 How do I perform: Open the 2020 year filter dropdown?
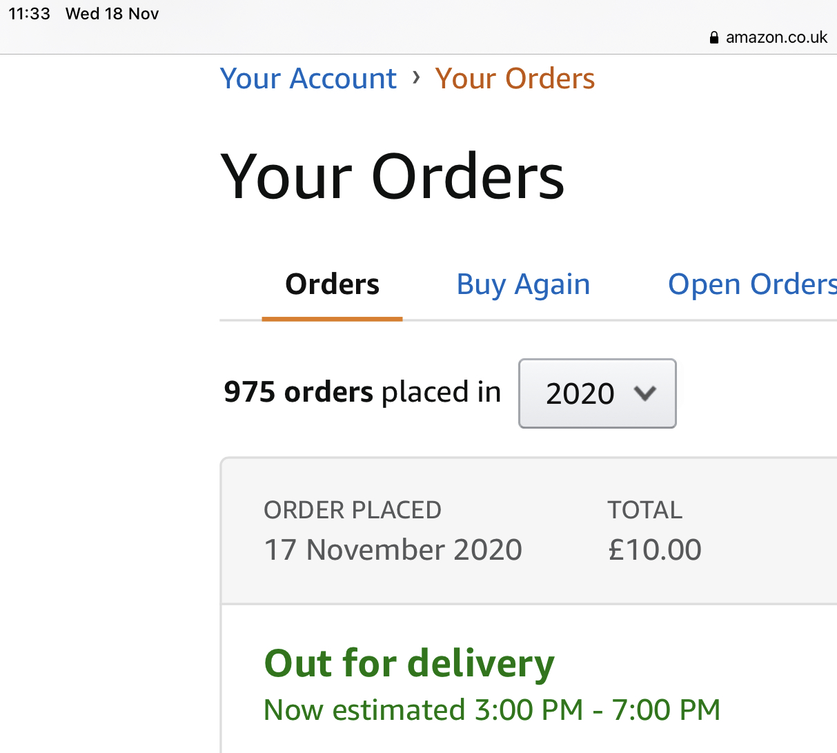(x=597, y=393)
